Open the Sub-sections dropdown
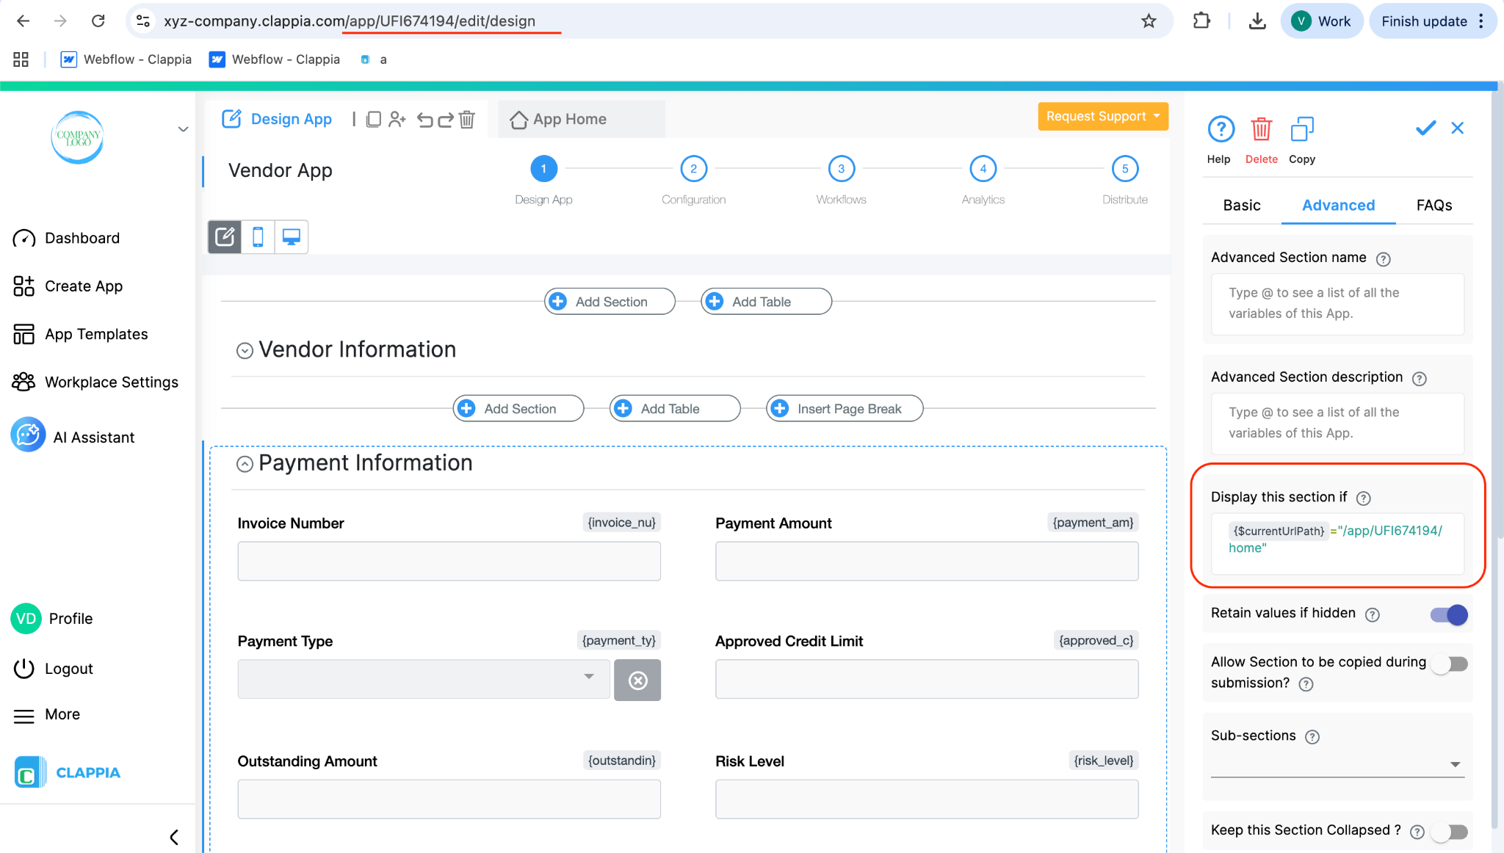 [1337, 764]
